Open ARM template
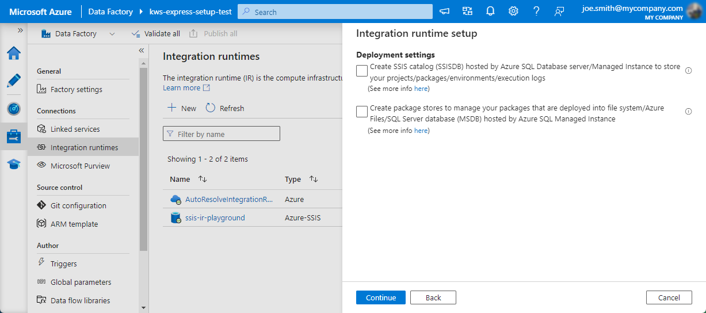 pyautogui.click(x=74, y=224)
